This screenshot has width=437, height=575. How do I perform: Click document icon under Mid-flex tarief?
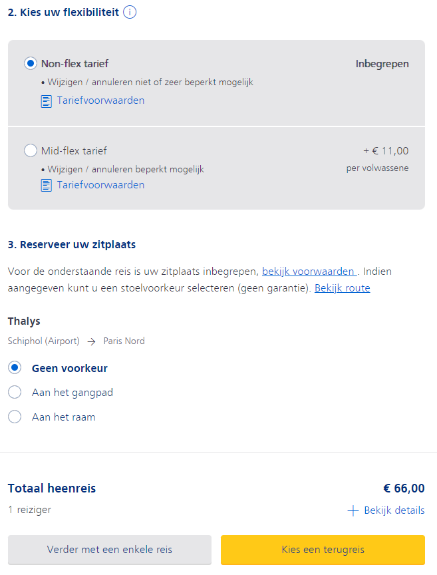[x=46, y=185]
